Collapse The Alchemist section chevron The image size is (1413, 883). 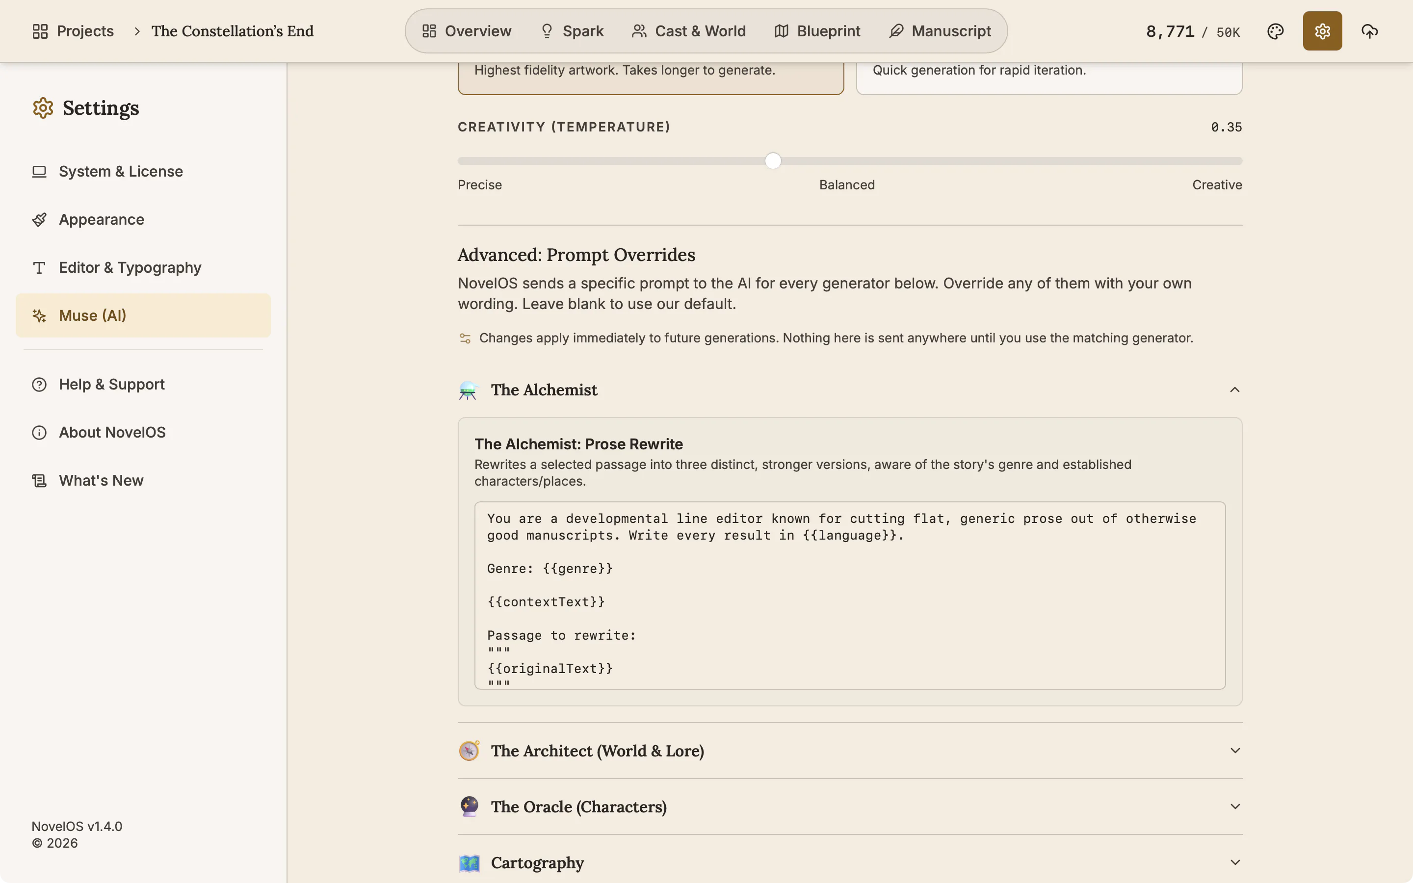pyautogui.click(x=1234, y=390)
